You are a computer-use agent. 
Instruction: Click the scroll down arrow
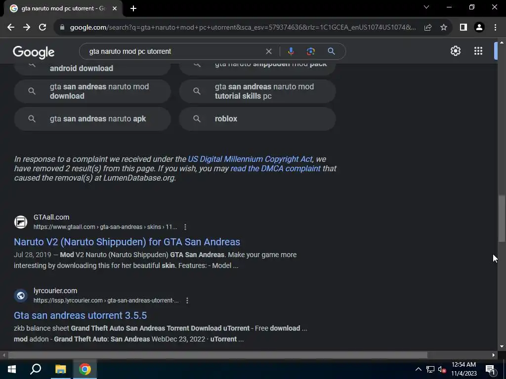(x=502, y=347)
